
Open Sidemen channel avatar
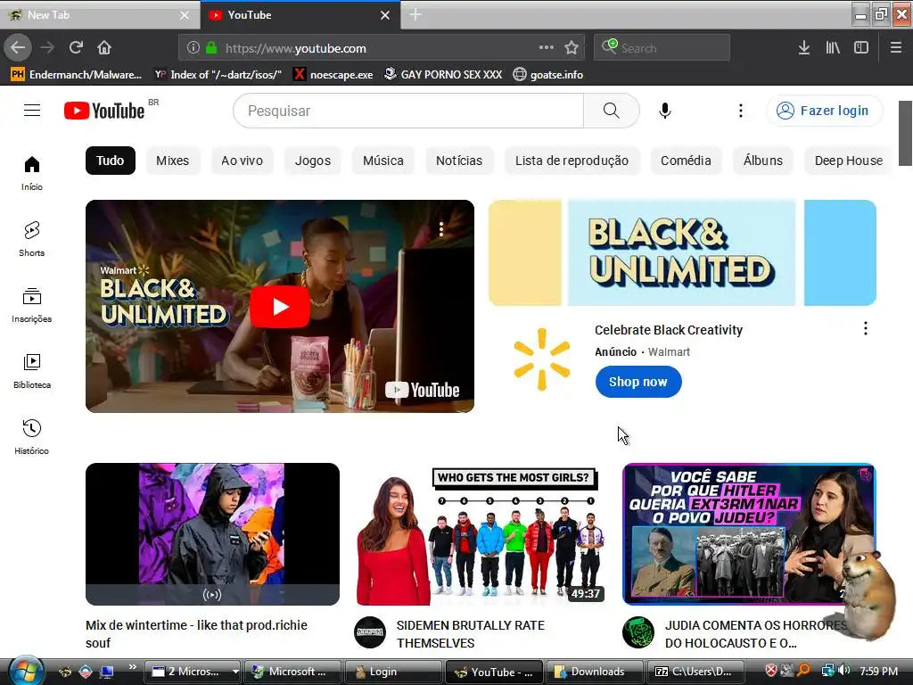(x=370, y=632)
